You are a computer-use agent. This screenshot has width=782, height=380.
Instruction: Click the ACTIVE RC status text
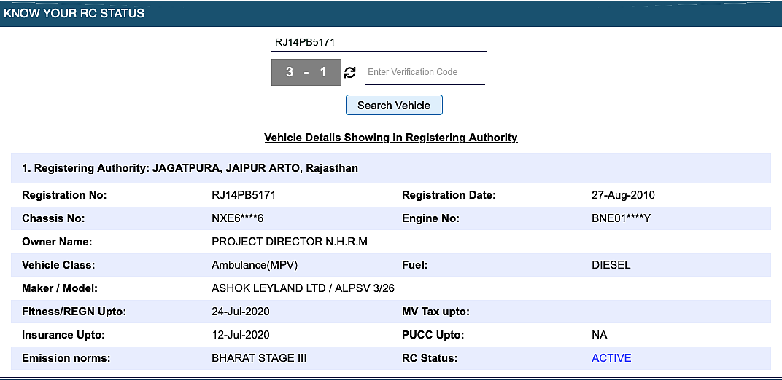(x=611, y=358)
